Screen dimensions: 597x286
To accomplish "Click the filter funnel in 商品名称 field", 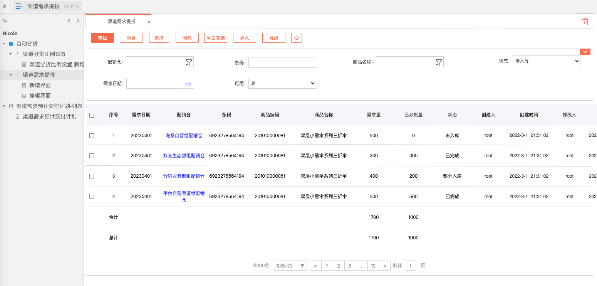I will click(439, 62).
